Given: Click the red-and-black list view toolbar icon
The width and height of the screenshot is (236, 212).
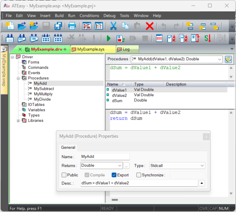Looking at the screenshot, I should point(87,26).
